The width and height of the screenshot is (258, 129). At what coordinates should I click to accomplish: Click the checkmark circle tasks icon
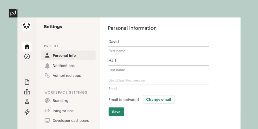pyautogui.click(x=27, y=57)
